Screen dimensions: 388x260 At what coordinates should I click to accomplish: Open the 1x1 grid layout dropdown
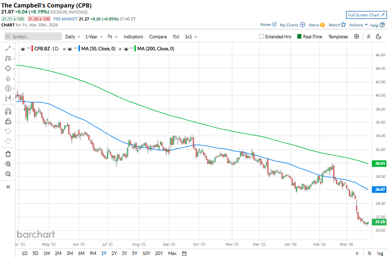[191, 36]
